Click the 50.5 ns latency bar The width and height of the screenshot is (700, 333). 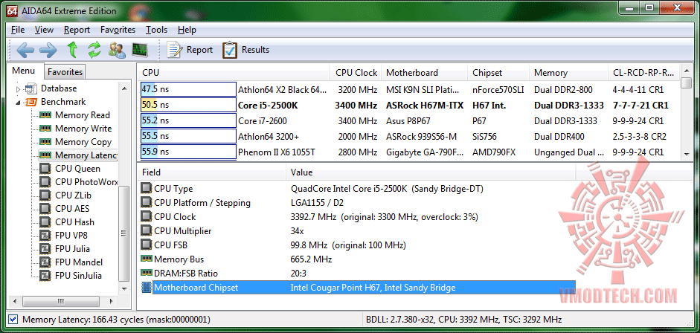188,106
